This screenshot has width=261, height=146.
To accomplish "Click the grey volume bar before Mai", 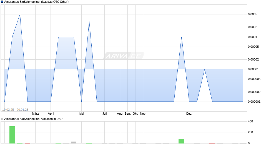I will tap(74, 142).
